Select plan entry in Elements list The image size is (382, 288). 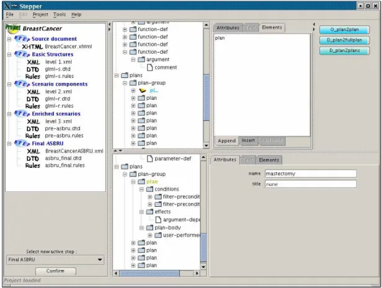220,38
